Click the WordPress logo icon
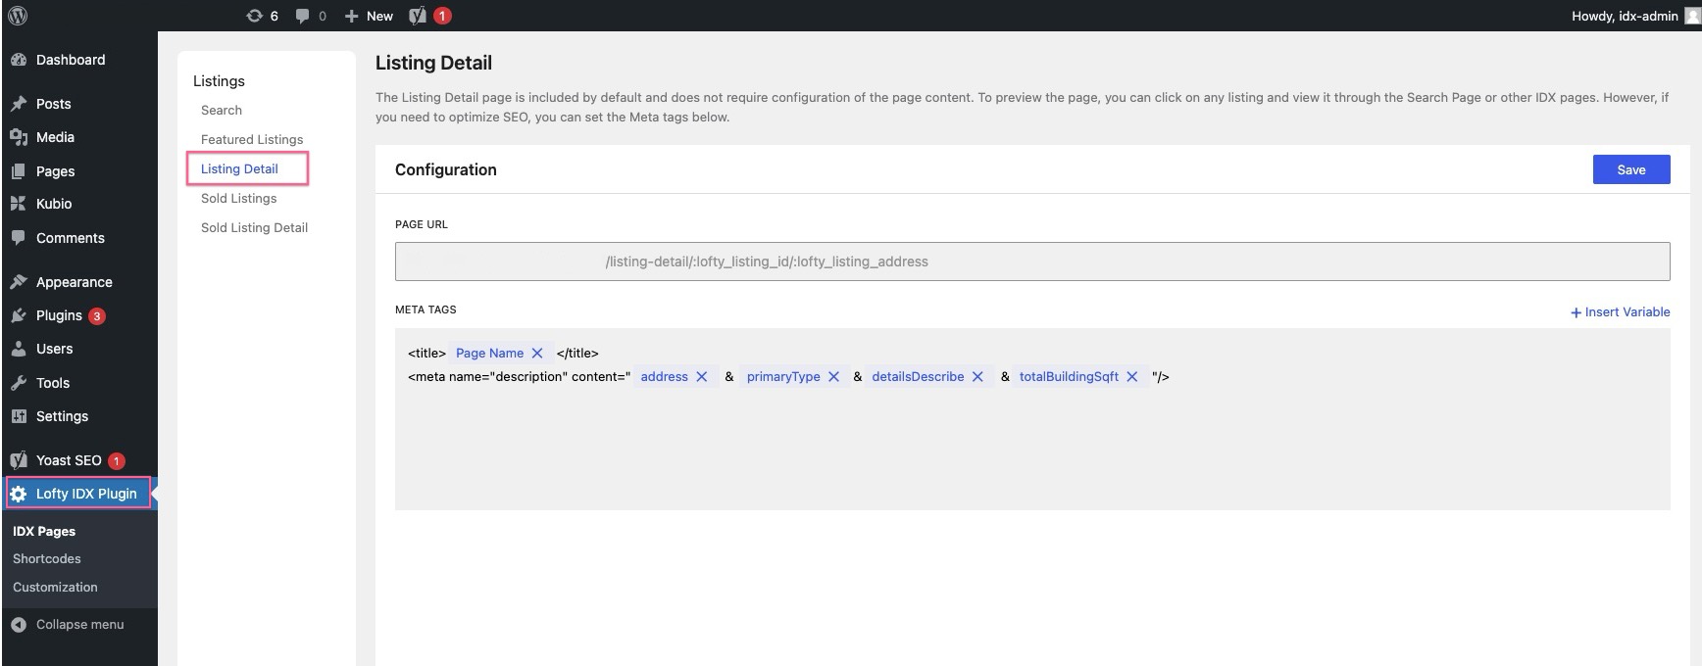 point(18,16)
